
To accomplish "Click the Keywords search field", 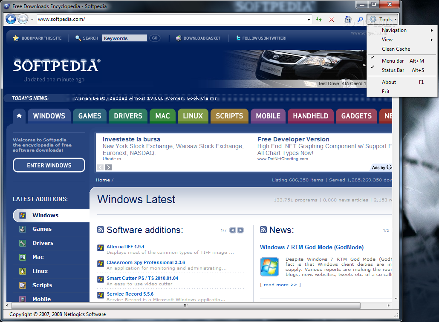I will 124,38.
